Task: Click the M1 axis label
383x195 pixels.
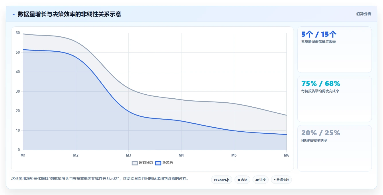Action: [x=23, y=155]
